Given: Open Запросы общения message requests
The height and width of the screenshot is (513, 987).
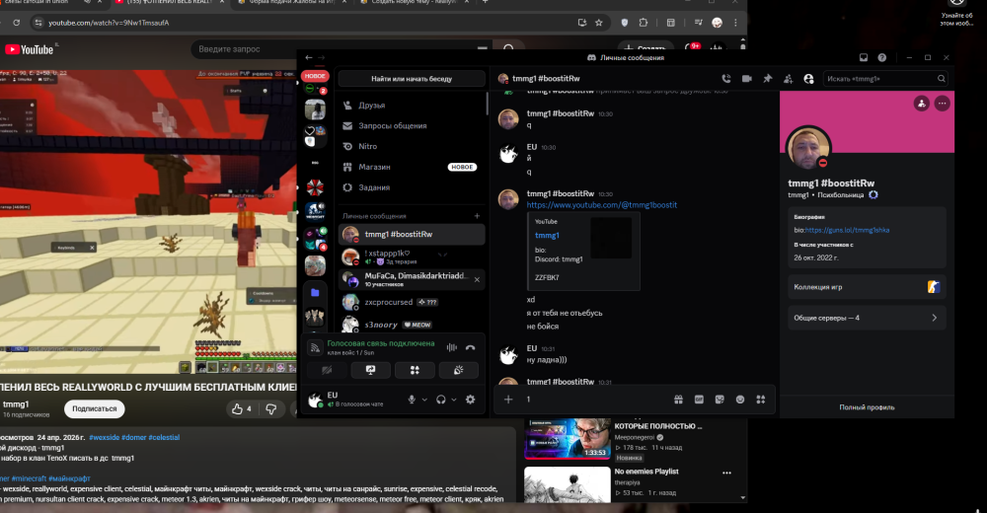Looking at the screenshot, I should (412, 126).
